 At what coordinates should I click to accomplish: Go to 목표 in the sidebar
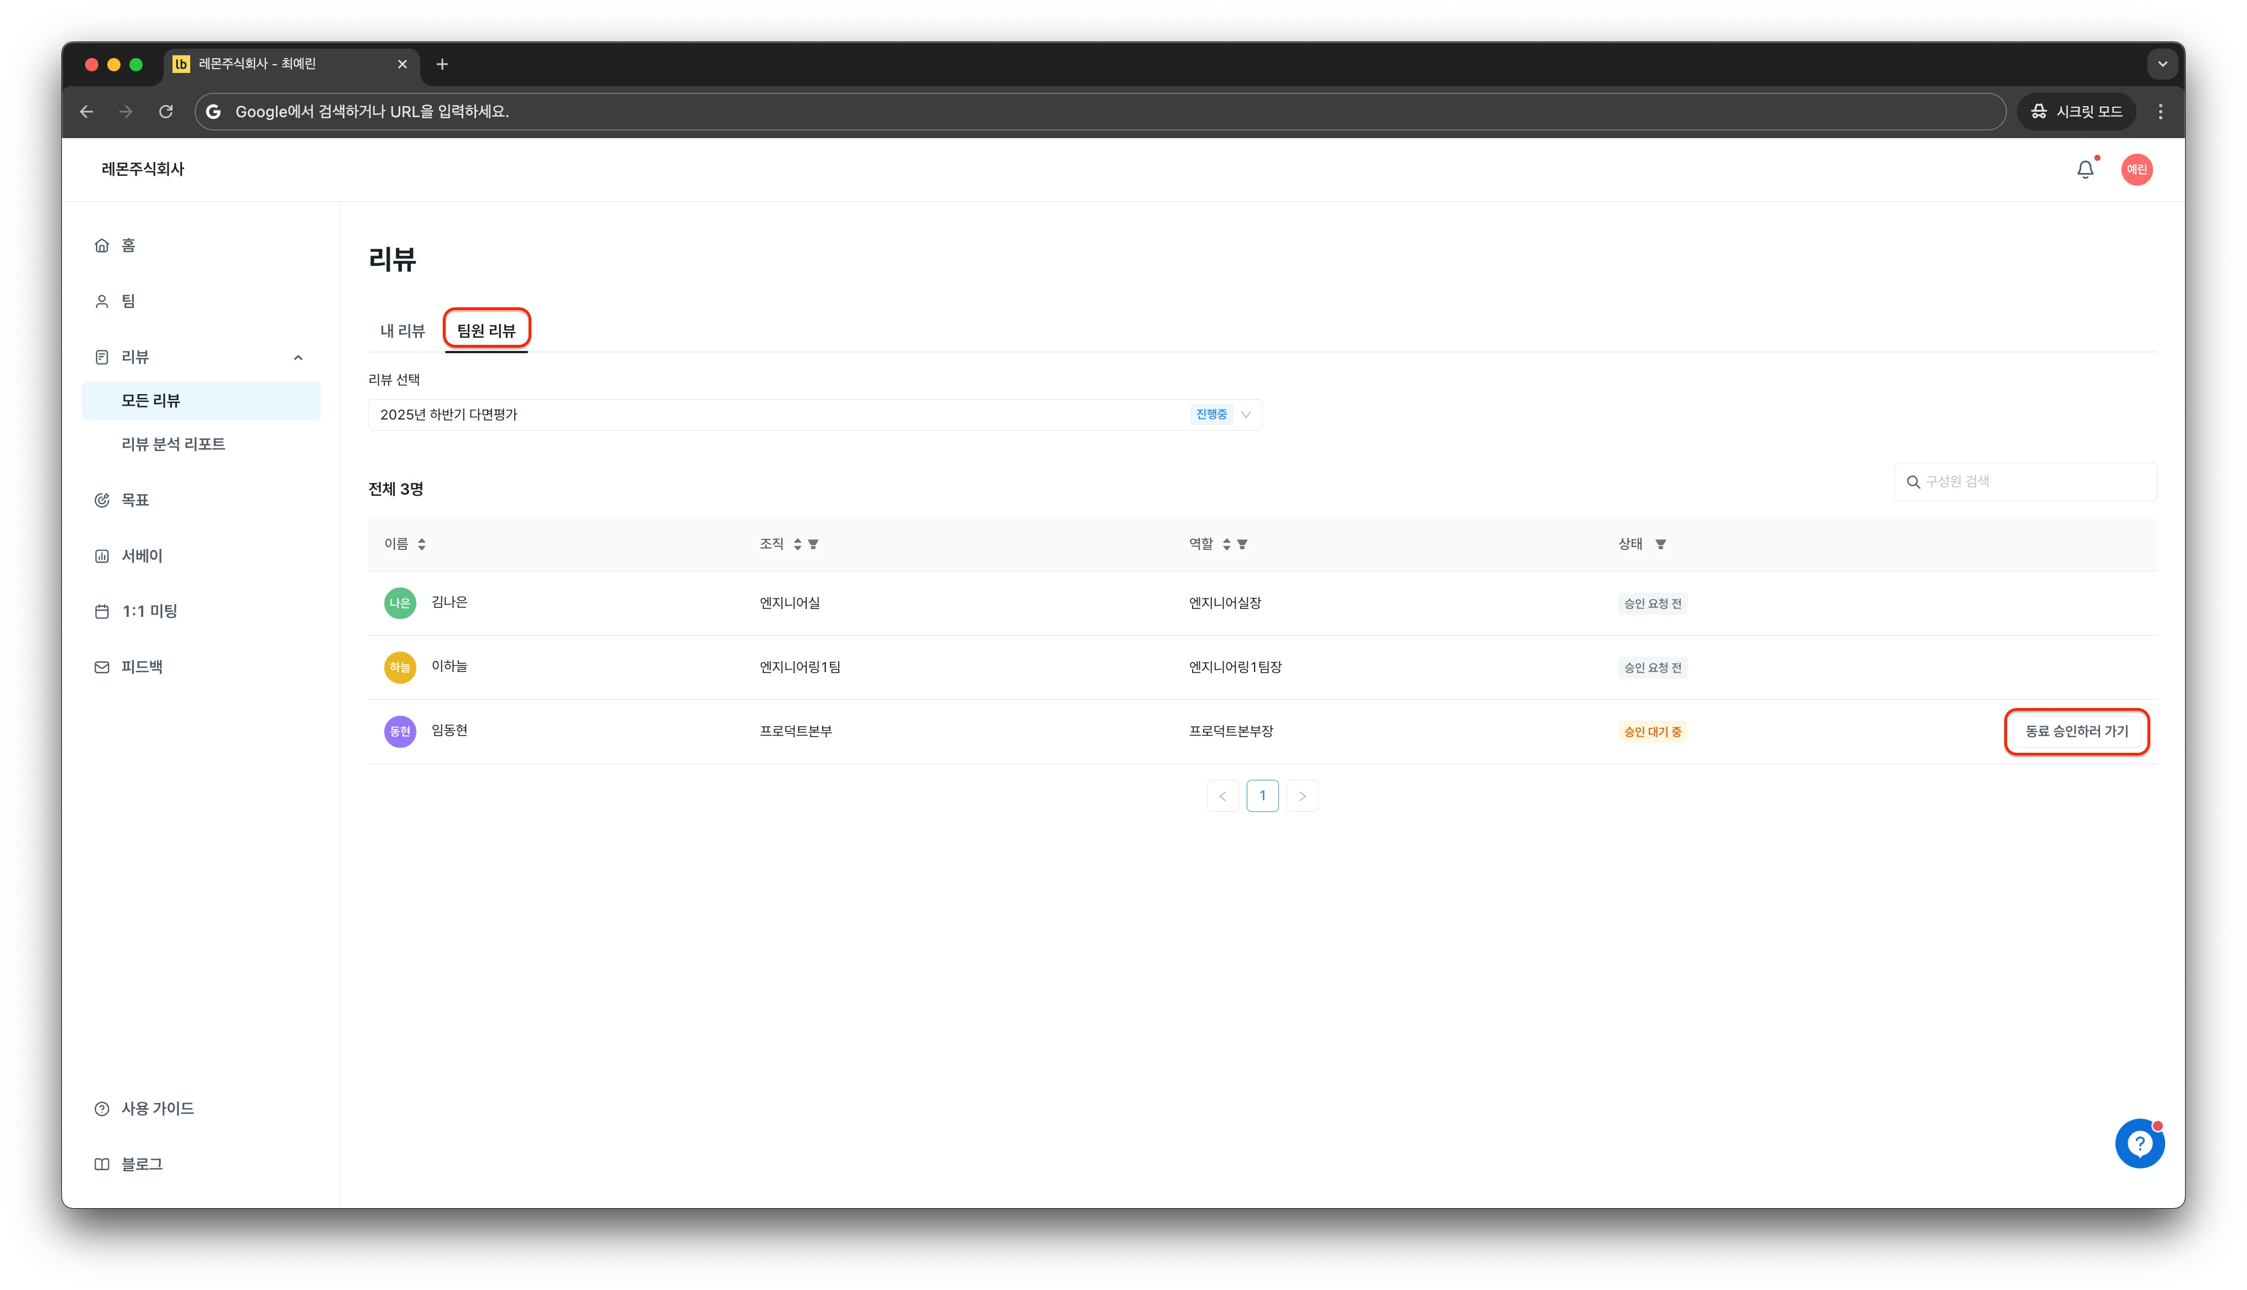coord(135,501)
